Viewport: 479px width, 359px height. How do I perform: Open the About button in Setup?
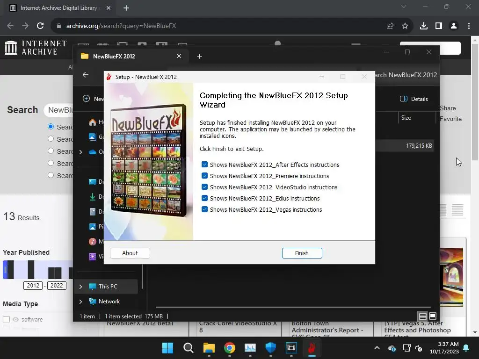pos(130,253)
